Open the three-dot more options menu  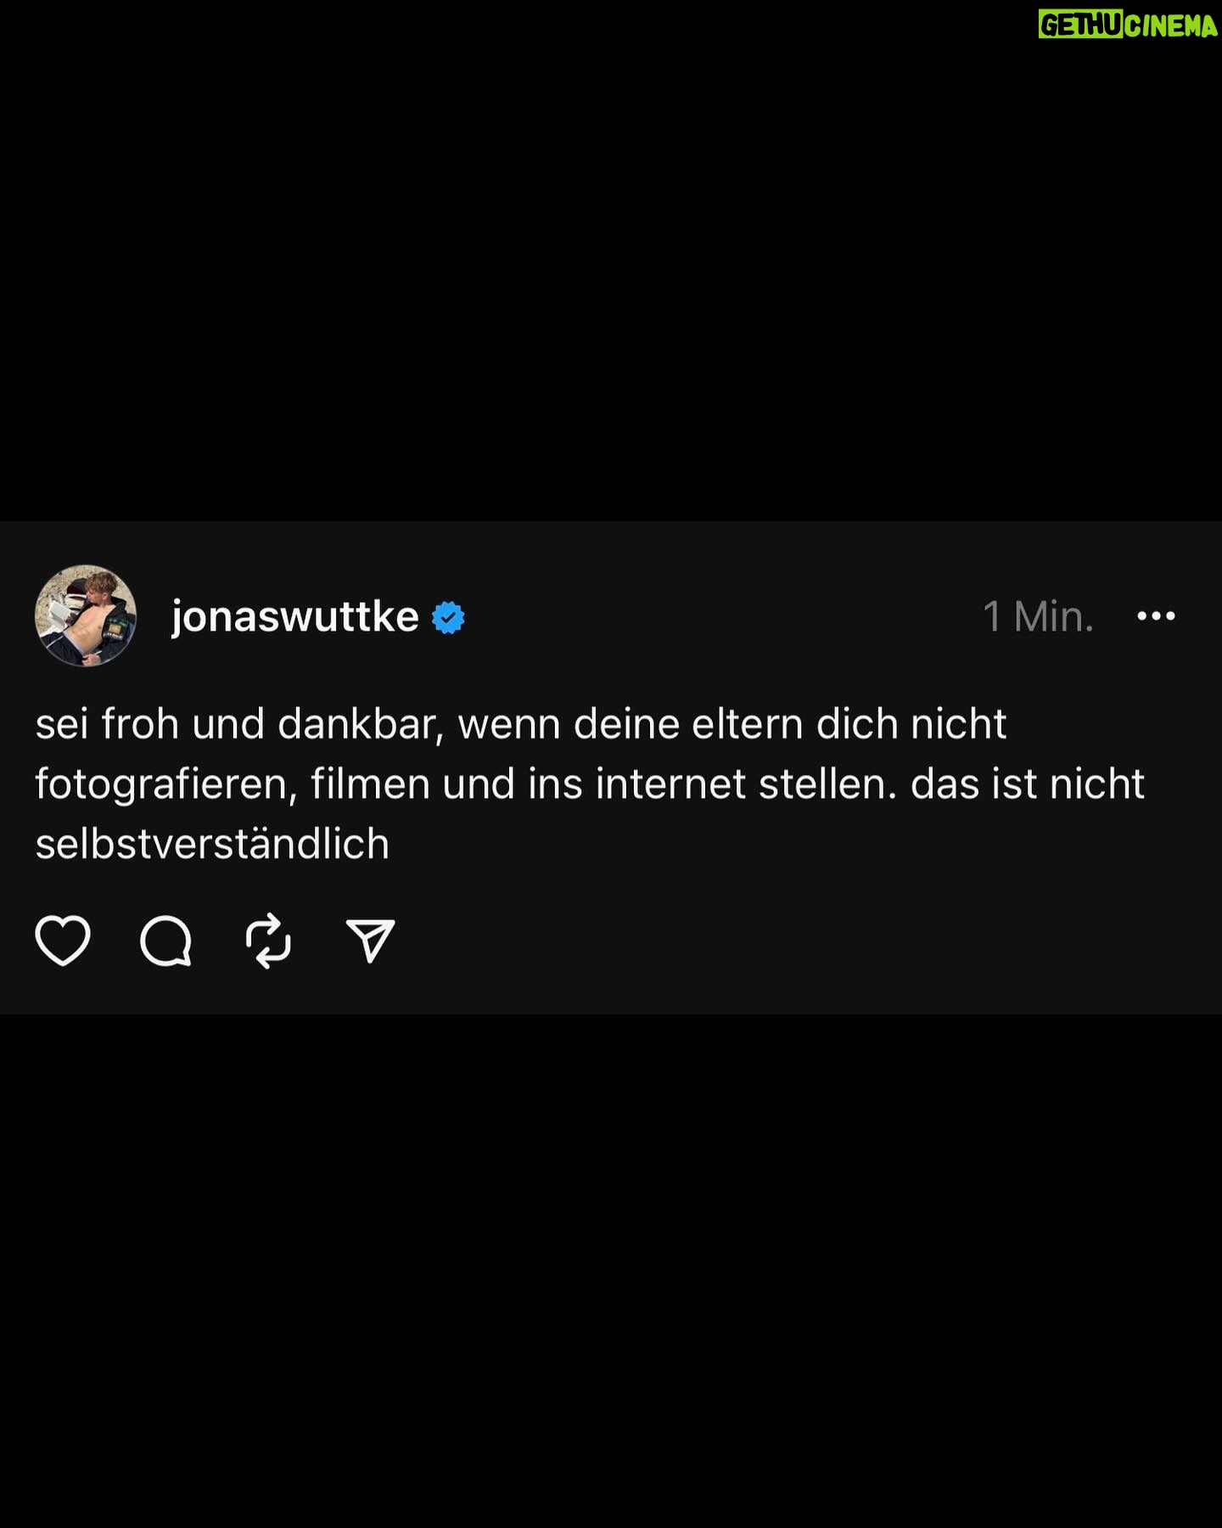tap(1156, 616)
